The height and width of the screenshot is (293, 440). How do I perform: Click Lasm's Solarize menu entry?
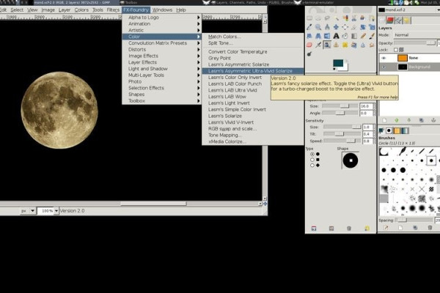[x=225, y=116]
